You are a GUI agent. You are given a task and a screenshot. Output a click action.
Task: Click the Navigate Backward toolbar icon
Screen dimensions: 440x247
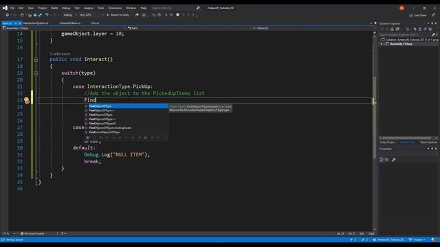(7, 15)
